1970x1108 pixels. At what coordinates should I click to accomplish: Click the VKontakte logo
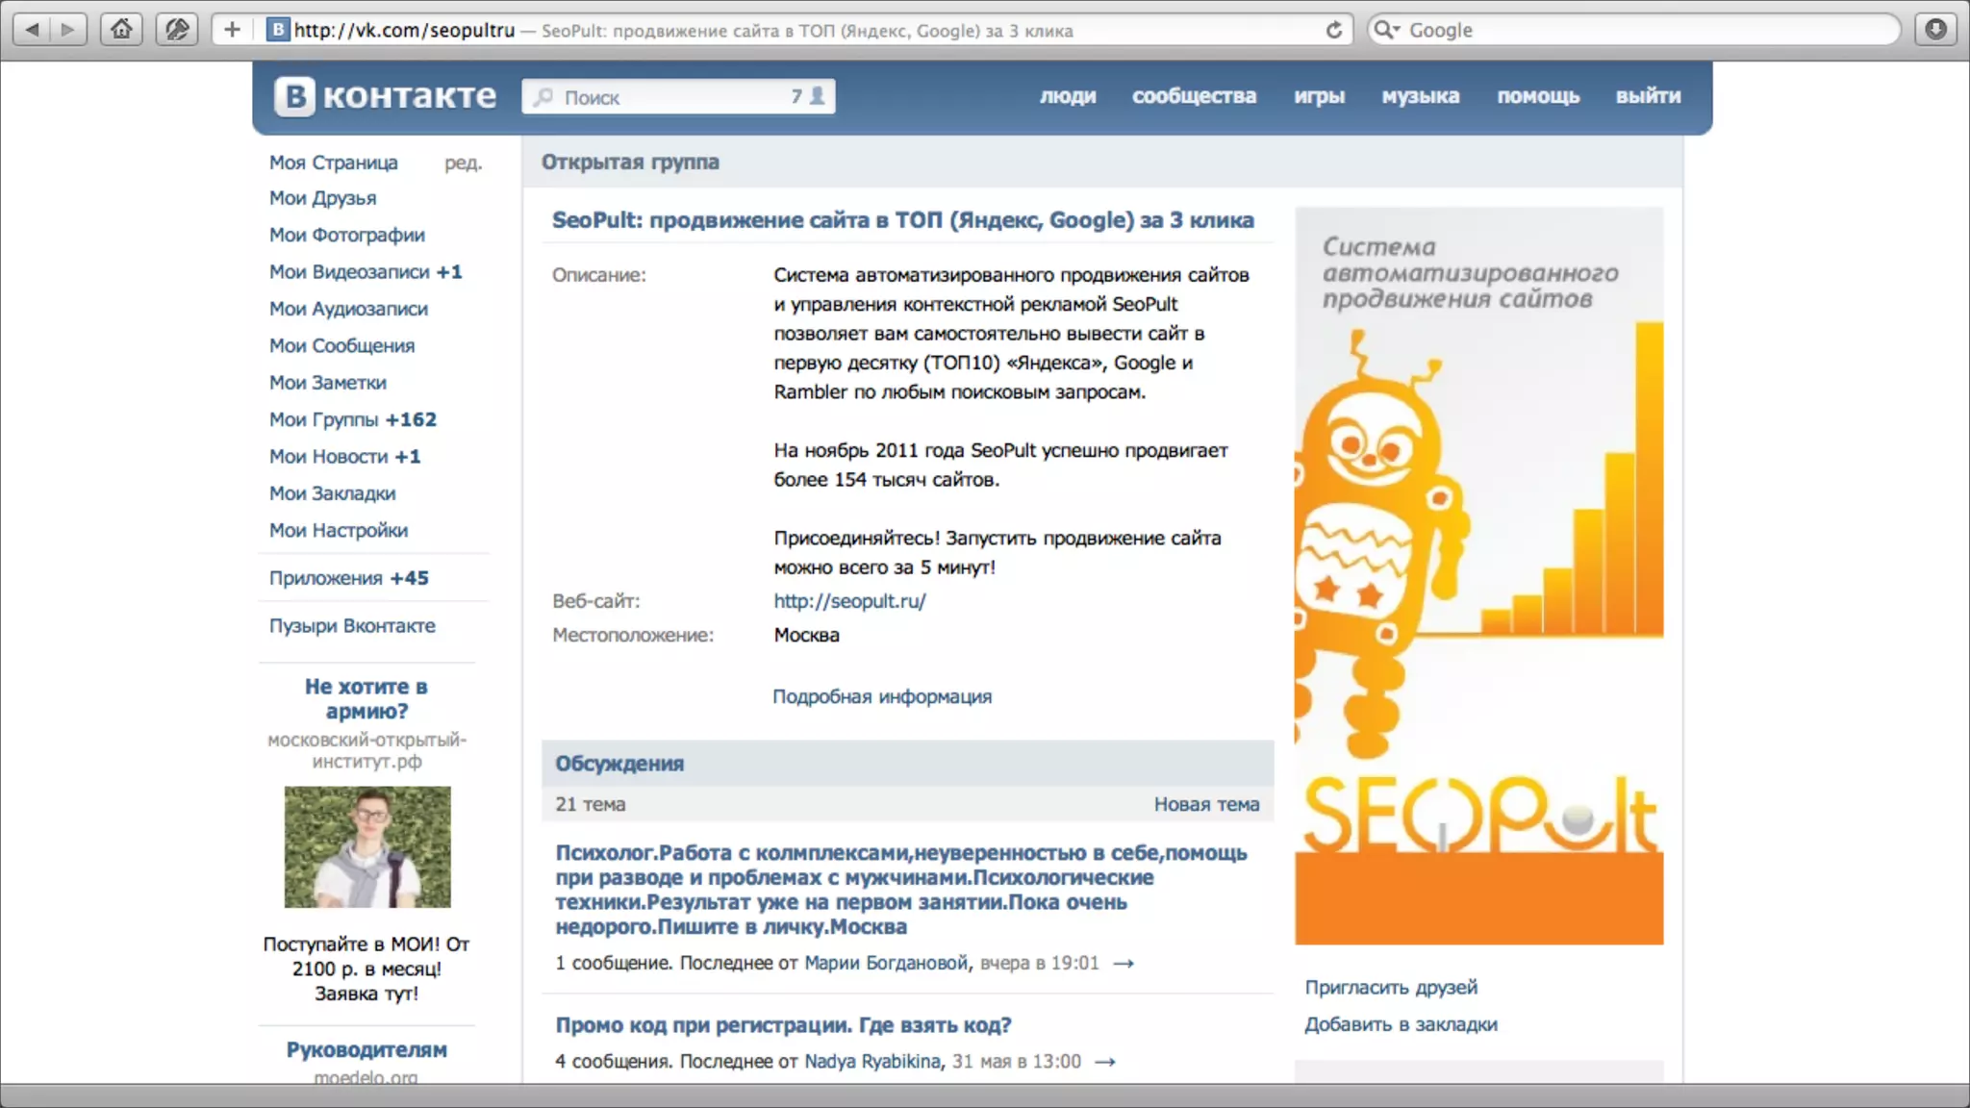(x=385, y=96)
